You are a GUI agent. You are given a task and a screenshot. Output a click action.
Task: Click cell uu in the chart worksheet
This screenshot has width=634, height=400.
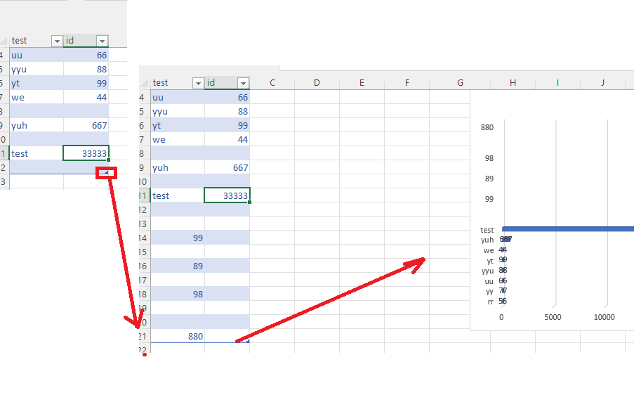178,98
